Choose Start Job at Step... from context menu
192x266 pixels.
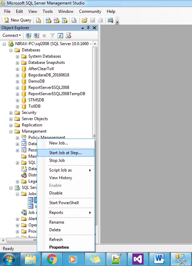pos(66,153)
